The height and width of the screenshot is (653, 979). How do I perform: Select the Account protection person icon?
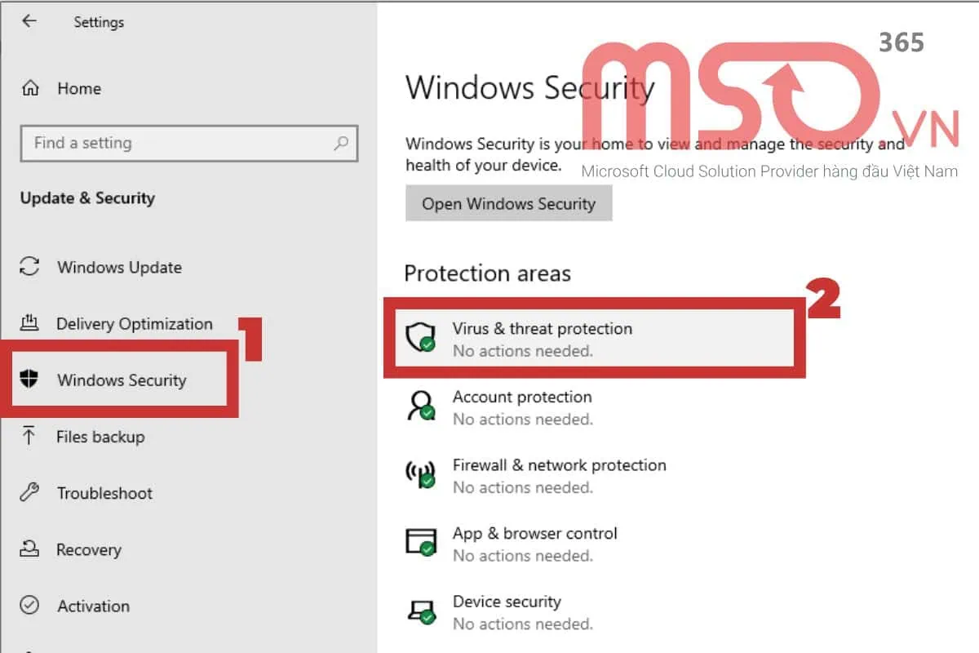423,406
